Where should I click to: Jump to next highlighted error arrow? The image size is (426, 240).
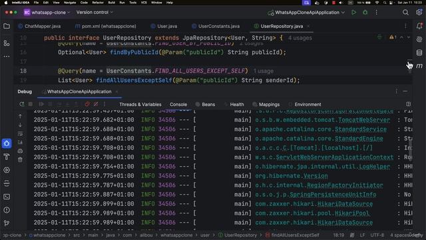[x=409, y=37]
